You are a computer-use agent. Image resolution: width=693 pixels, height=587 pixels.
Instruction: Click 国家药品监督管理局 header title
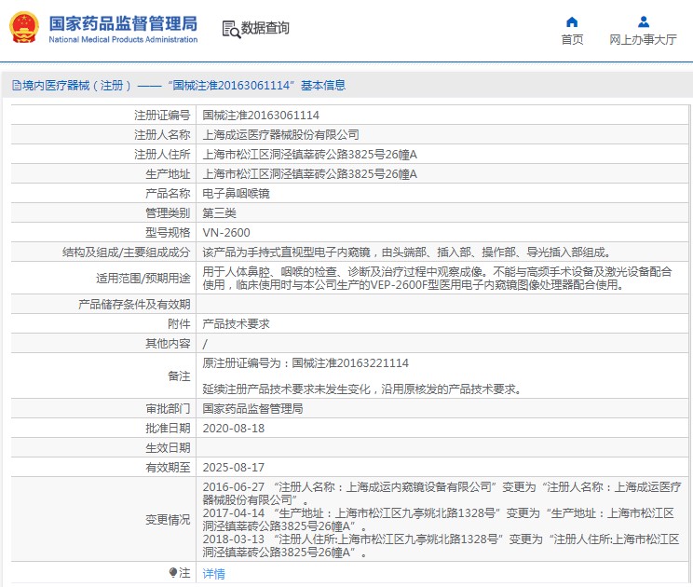pos(123,23)
